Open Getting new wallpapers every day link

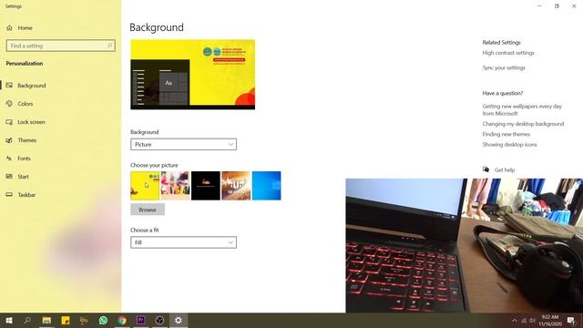(x=522, y=109)
